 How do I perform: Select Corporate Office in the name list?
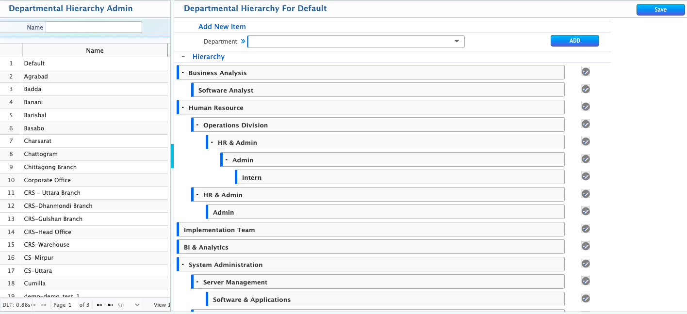48,180
